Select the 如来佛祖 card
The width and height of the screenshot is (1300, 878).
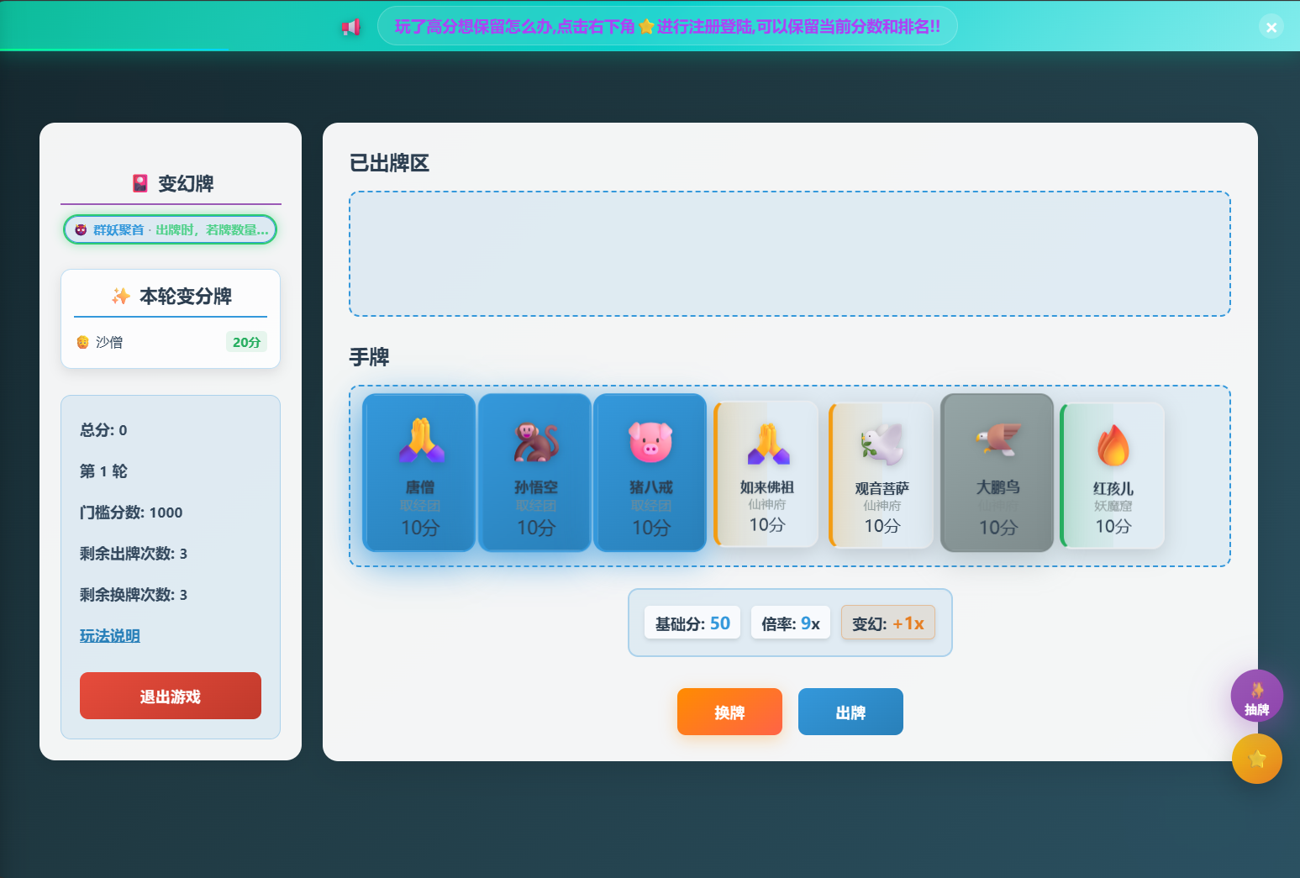pos(766,474)
